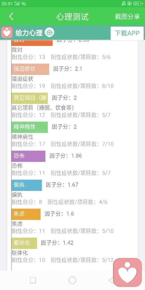Tap the floating pink heart app icon
Image resolution: width=145 pixels, height=290 pixels.
pos(127,272)
